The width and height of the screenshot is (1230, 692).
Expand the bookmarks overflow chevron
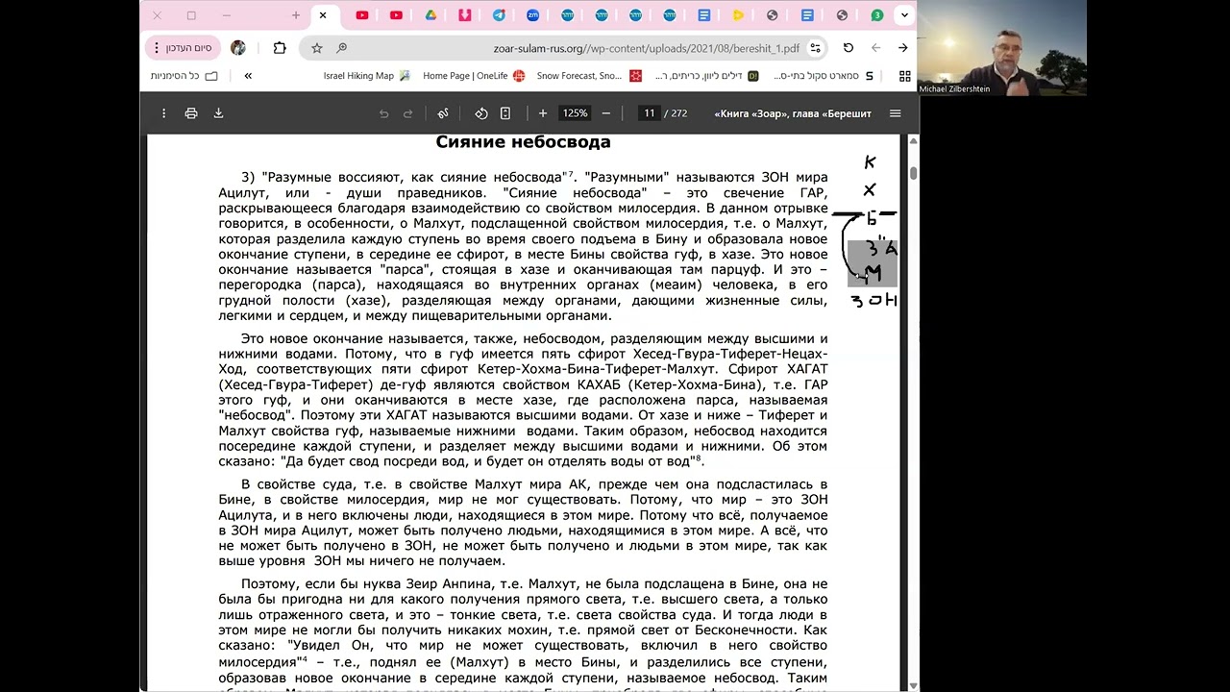coord(248,76)
